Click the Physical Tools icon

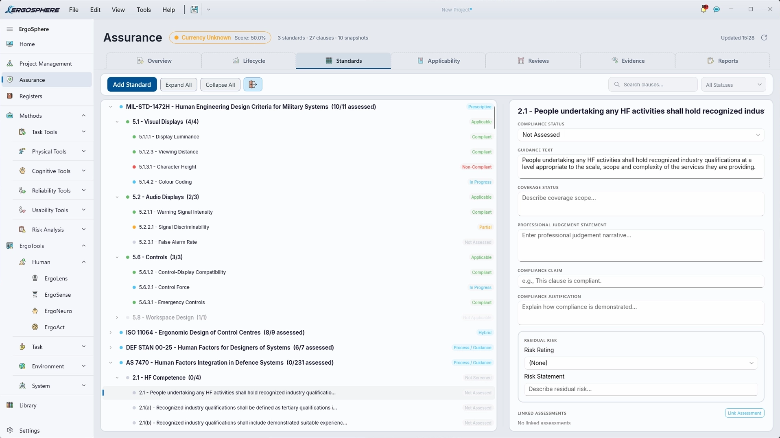point(22,151)
